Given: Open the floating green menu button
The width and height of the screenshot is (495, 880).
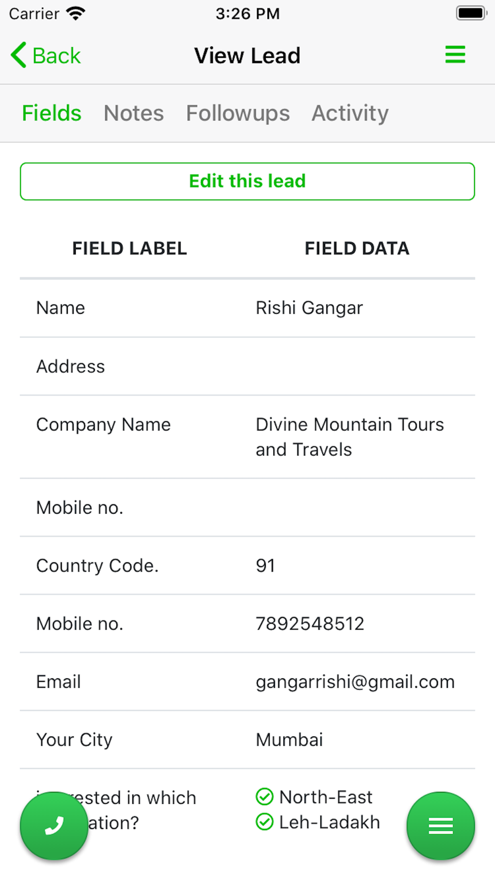Looking at the screenshot, I should click(441, 826).
